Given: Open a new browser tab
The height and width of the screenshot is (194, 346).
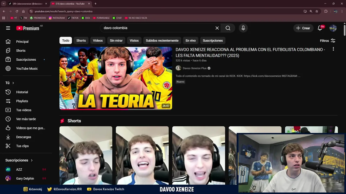Looking at the screenshot, I should coord(95,4).
